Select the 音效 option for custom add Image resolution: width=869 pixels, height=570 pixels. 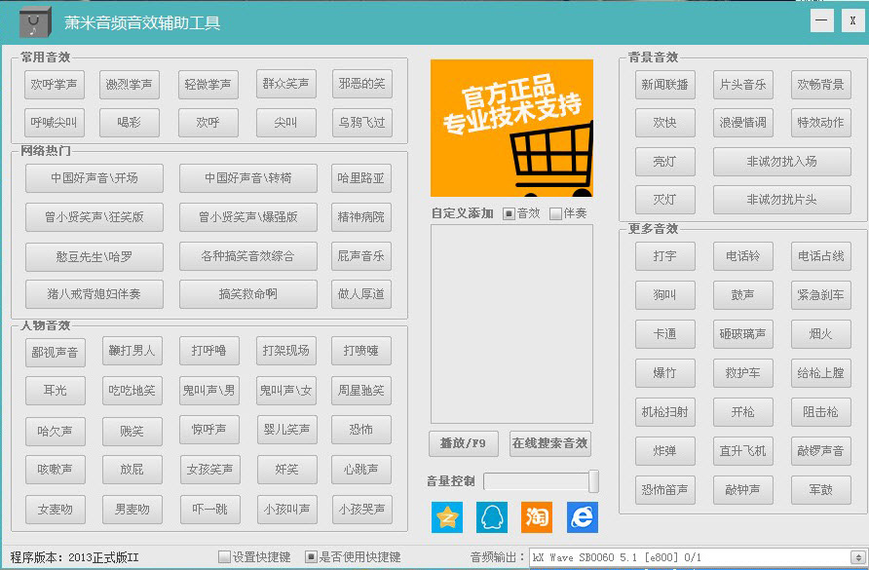pyautogui.click(x=510, y=213)
